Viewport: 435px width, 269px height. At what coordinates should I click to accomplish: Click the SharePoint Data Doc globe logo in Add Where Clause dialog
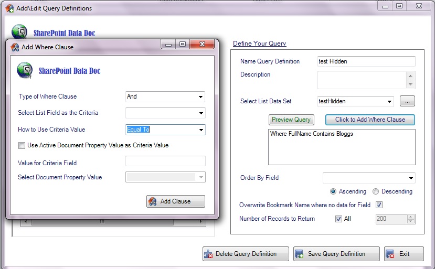pos(25,70)
